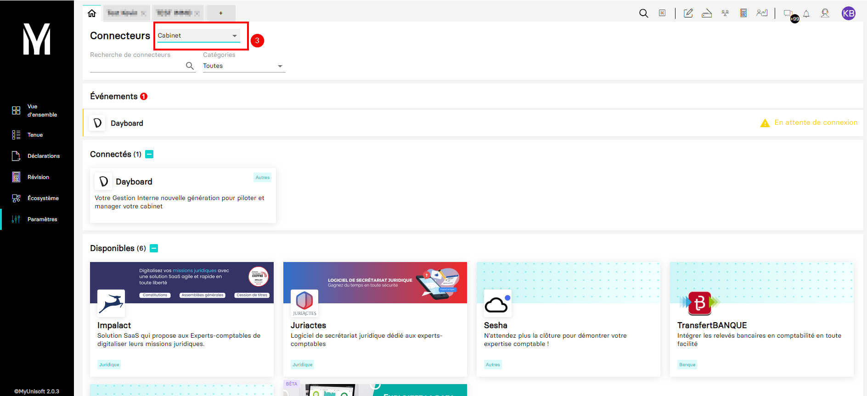Collapse the Disponibles section
Image resolution: width=867 pixels, height=396 pixels.
[154, 248]
